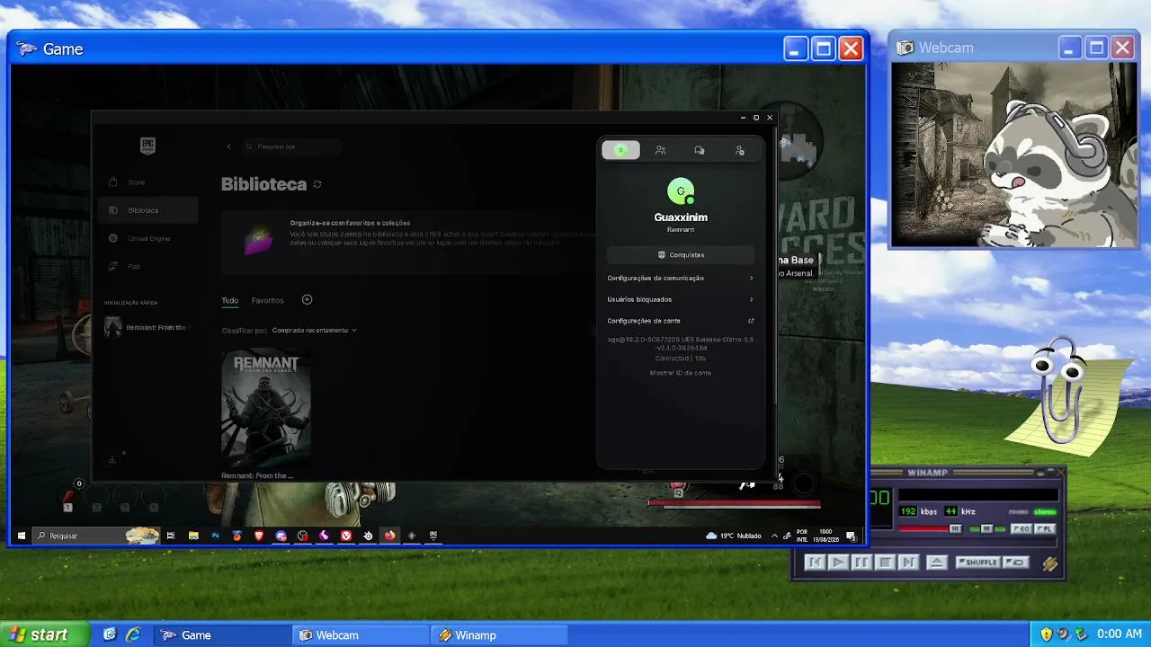Screen dimensions: 1151x647
Task: Open the Fab marketplace sidebar item
Action: [148, 266]
